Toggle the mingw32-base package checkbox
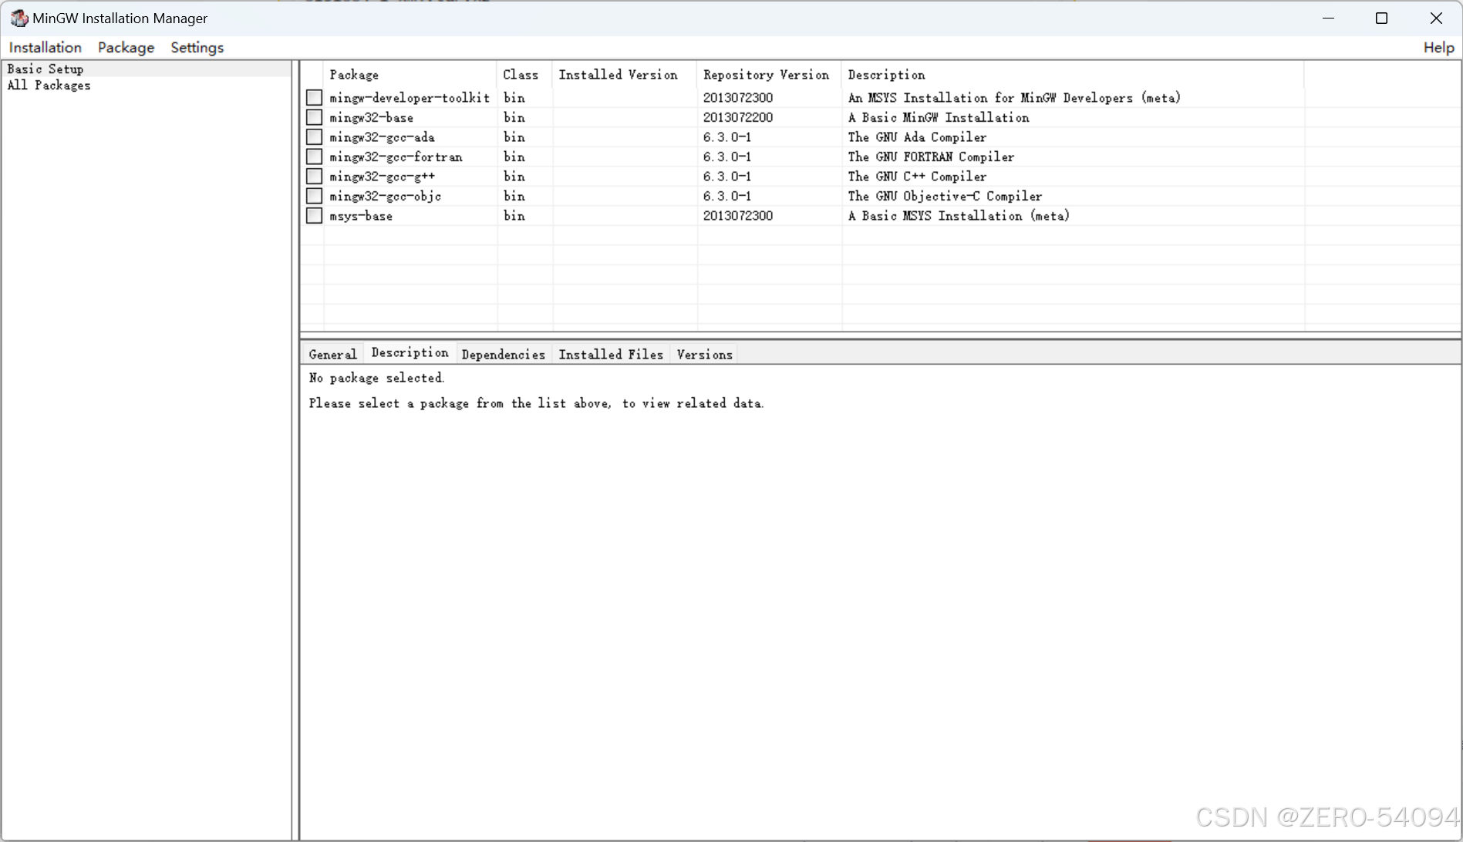 (314, 117)
